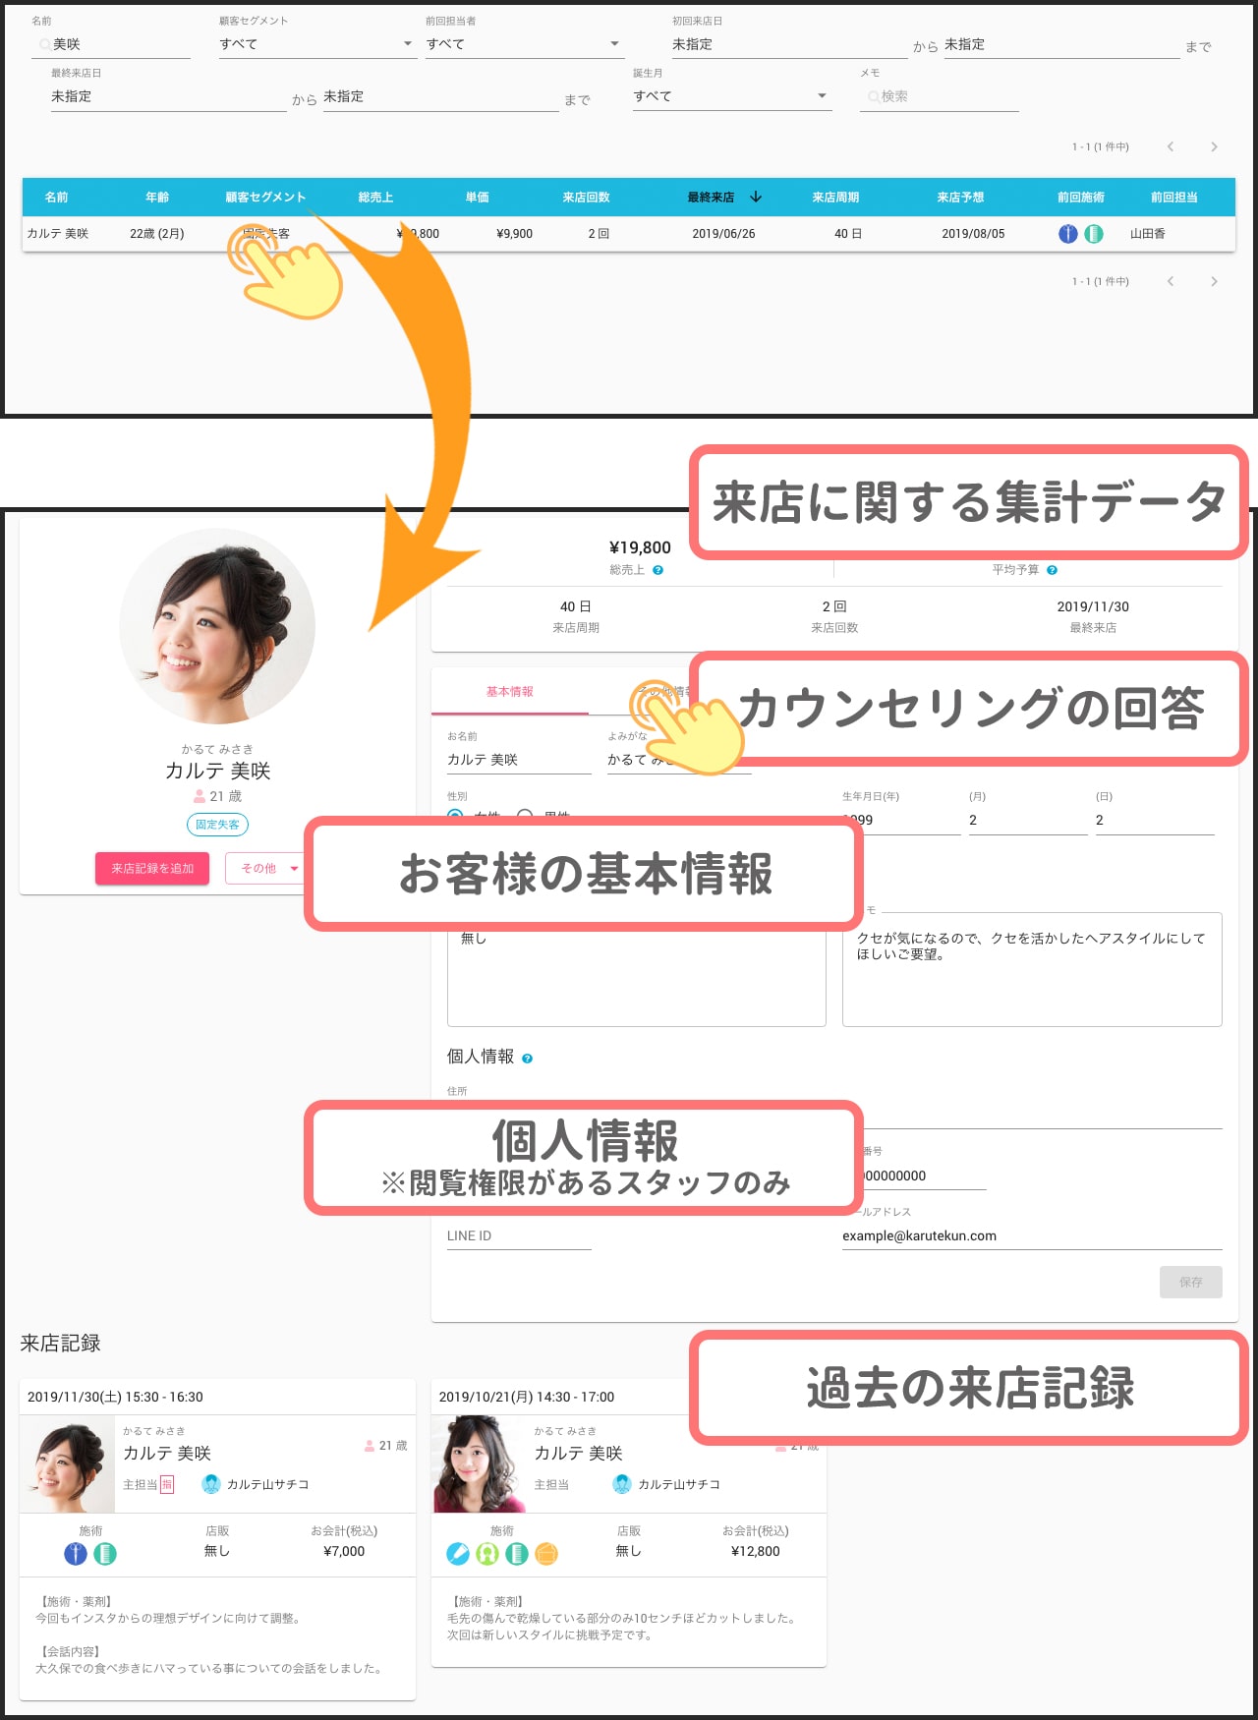Click the help icon next to 総売上

pyautogui.click(x=658, y=570)
